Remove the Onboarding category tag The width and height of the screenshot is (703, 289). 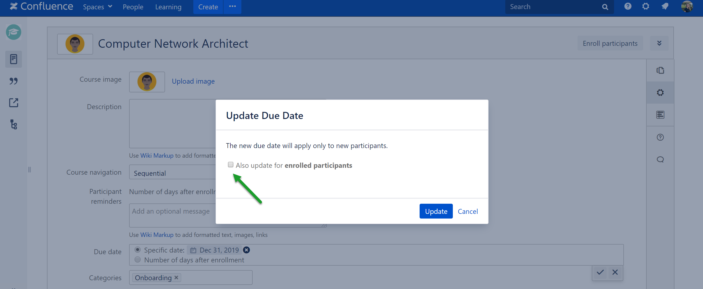pyautogui.click(x=176, y=277)
